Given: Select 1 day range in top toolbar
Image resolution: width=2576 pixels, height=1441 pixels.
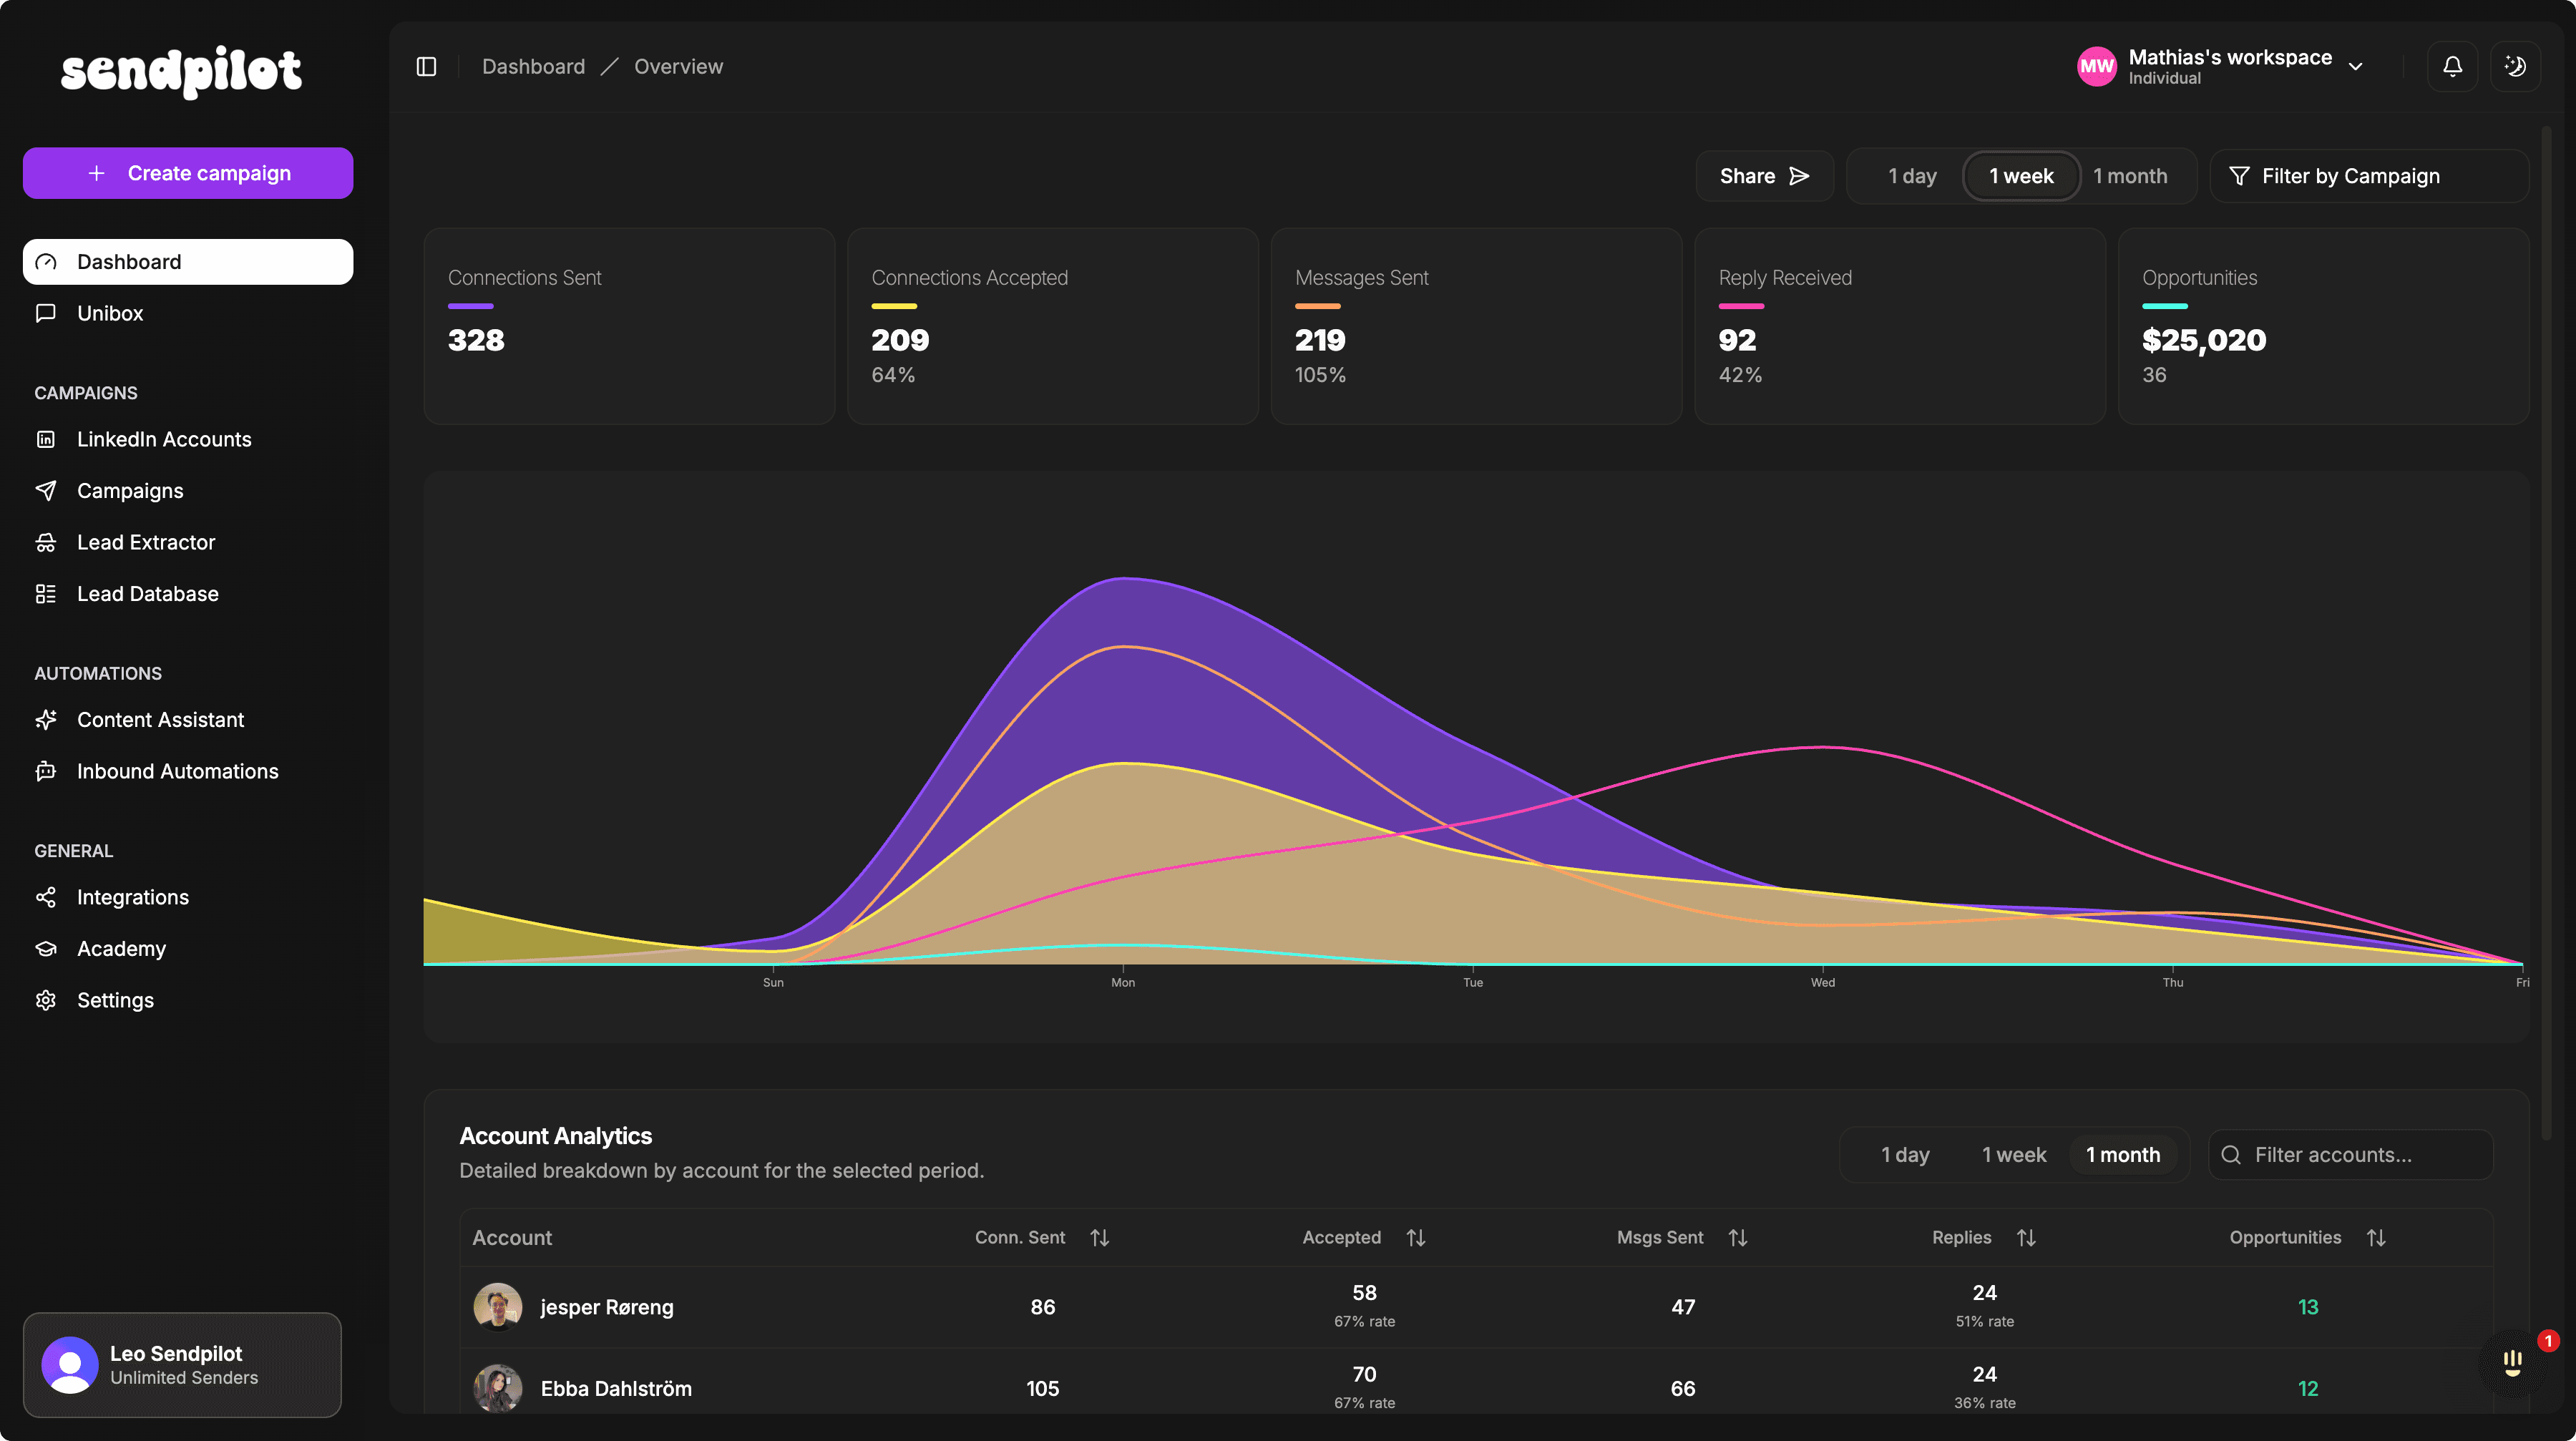Looking at the screenshot, I should coord(1912,176).
